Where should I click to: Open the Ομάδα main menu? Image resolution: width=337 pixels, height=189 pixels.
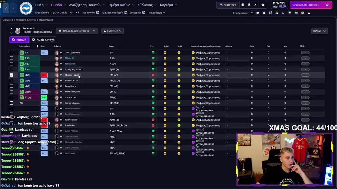click(x=58, y=5)
